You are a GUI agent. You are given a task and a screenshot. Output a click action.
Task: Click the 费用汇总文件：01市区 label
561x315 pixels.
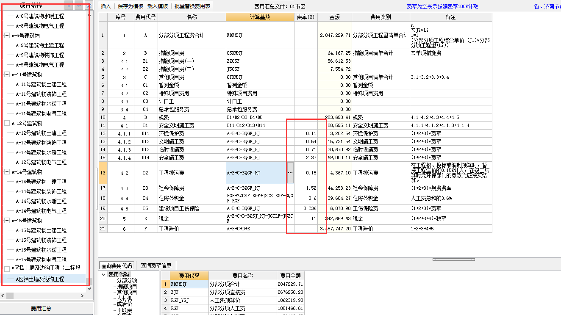pos(280,6)
